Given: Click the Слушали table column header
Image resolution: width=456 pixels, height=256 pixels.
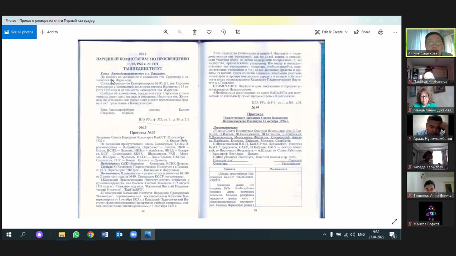Looking at the screenshot, I should click(x=229, y=169).
